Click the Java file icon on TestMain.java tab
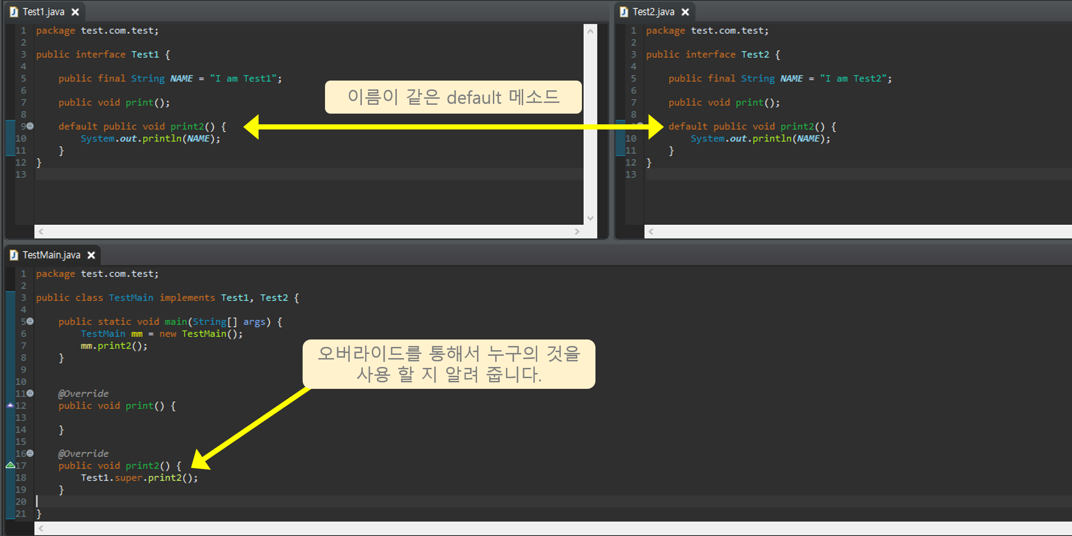1072x536 pixels. (14, 255)
